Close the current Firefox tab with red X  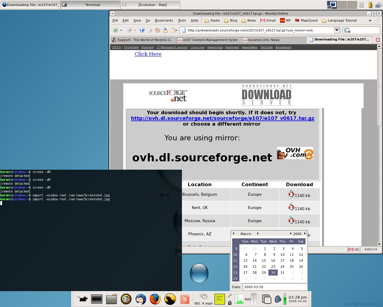(x=378, y=40)
